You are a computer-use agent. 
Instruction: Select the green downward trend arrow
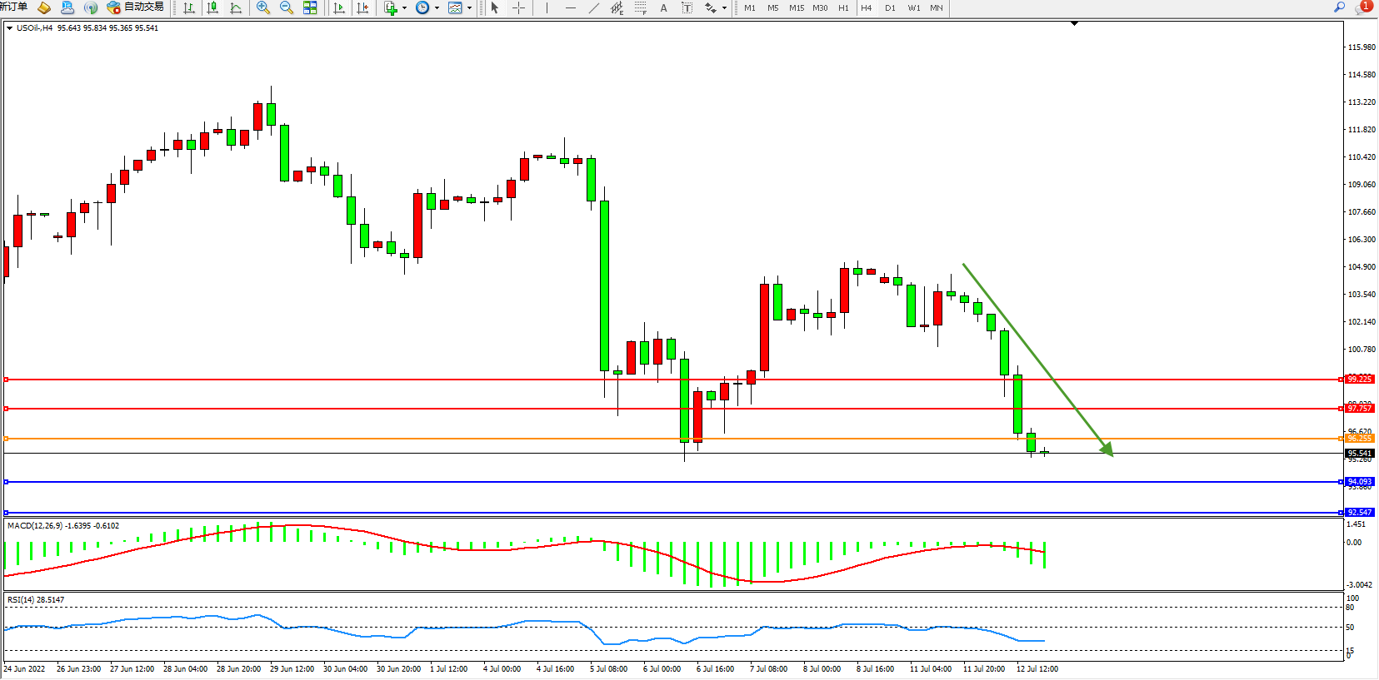click(1037, 359)
